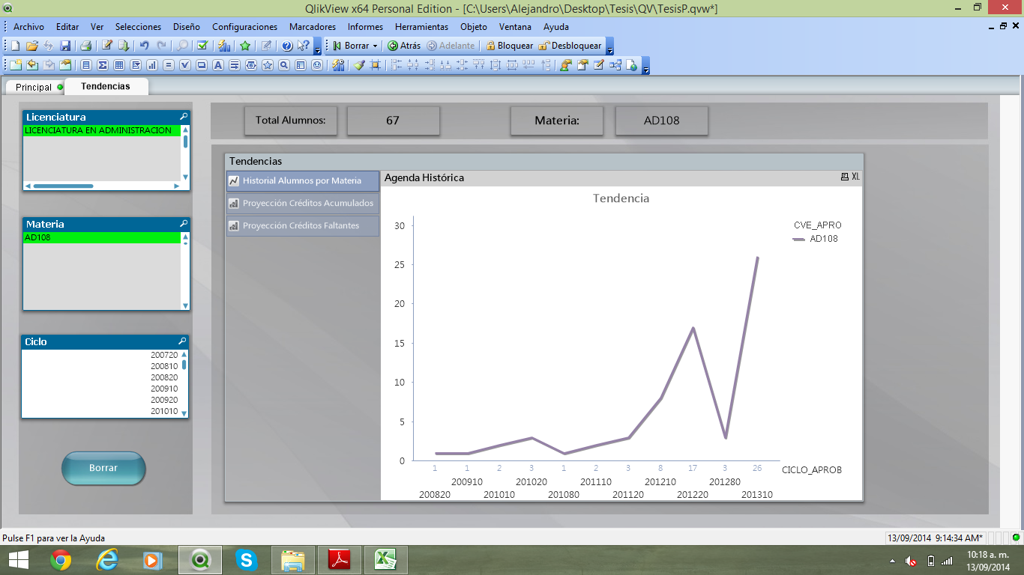Open Excel from the taskbar
The image size is (1024, 575).
click(x=385, y=559)
